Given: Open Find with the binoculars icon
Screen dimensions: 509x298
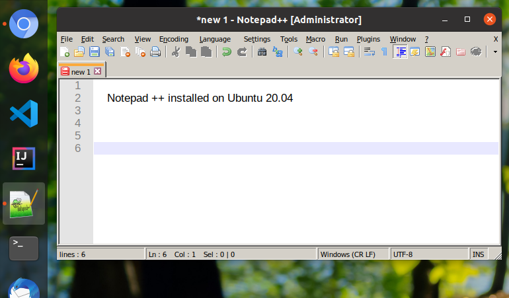Looking at the screenshot, I should coord(262,52).
